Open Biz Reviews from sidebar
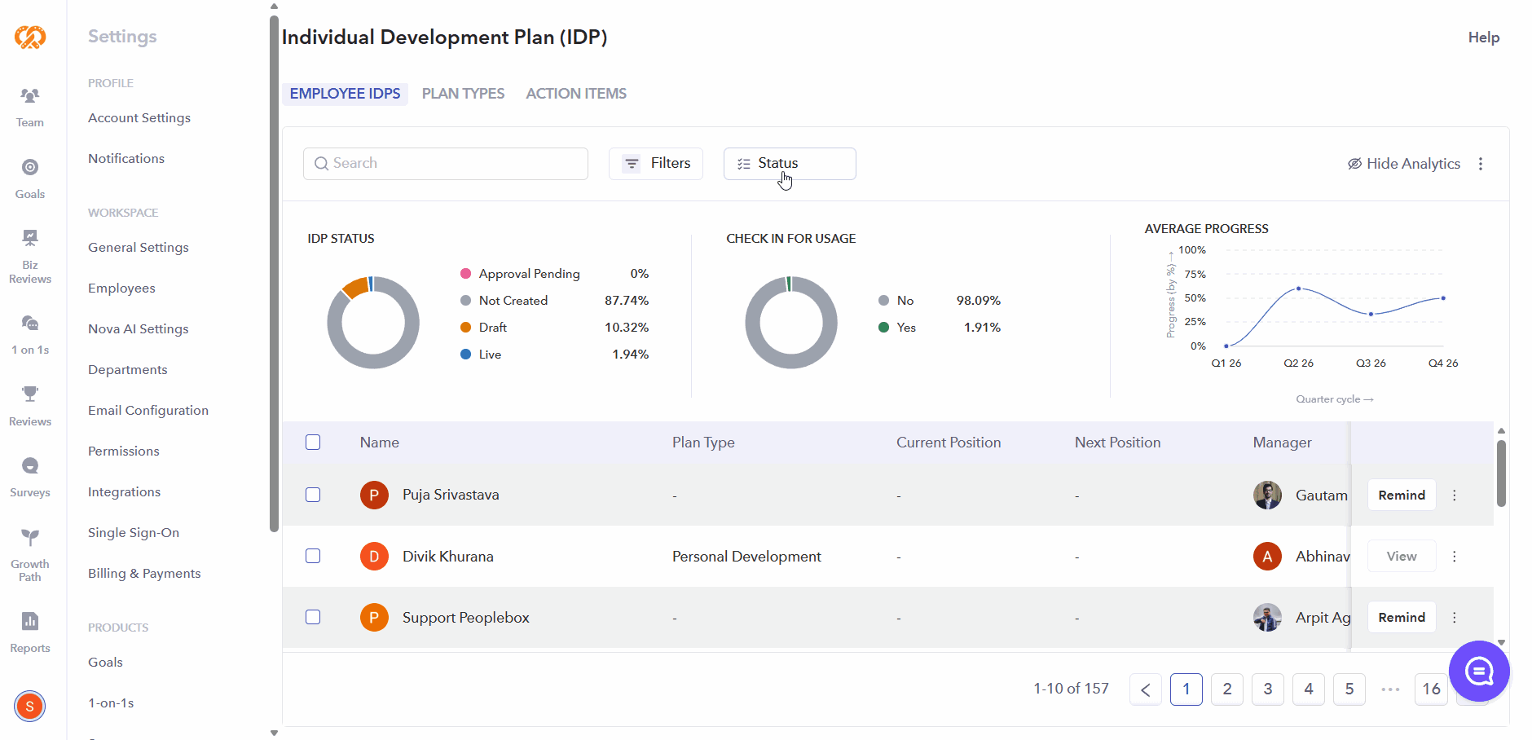Viewport: 1532px width, 740px height. click(30, 257)
